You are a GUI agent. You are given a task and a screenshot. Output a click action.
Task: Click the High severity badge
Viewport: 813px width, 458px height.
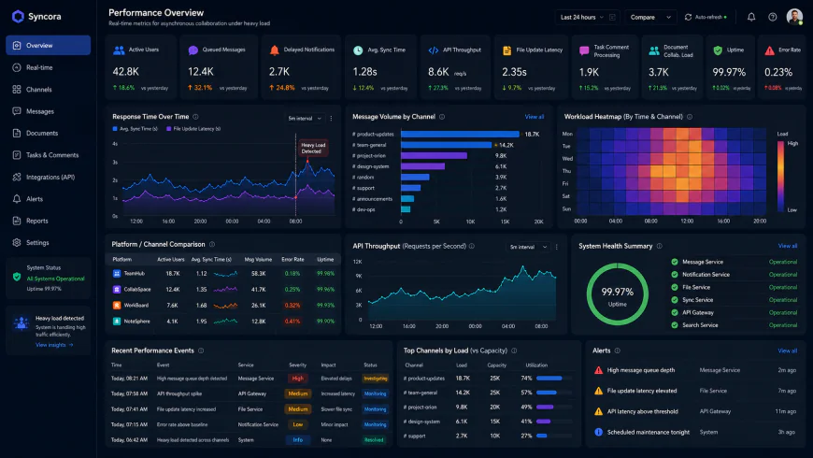click(x=297, y=379)
